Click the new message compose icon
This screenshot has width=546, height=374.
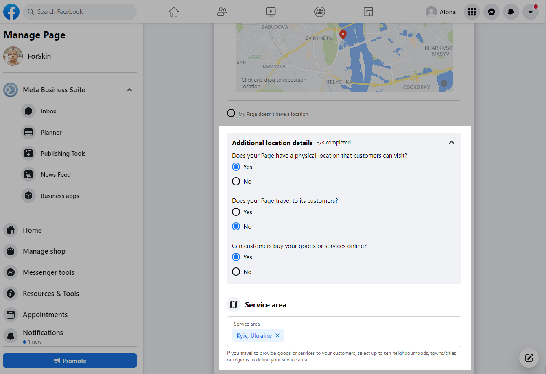tap(529, 358)
